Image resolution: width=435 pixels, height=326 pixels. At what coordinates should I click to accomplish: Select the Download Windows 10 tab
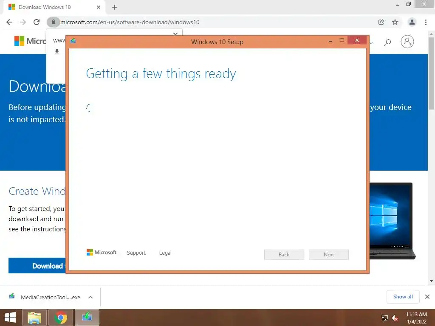[54, 7]
